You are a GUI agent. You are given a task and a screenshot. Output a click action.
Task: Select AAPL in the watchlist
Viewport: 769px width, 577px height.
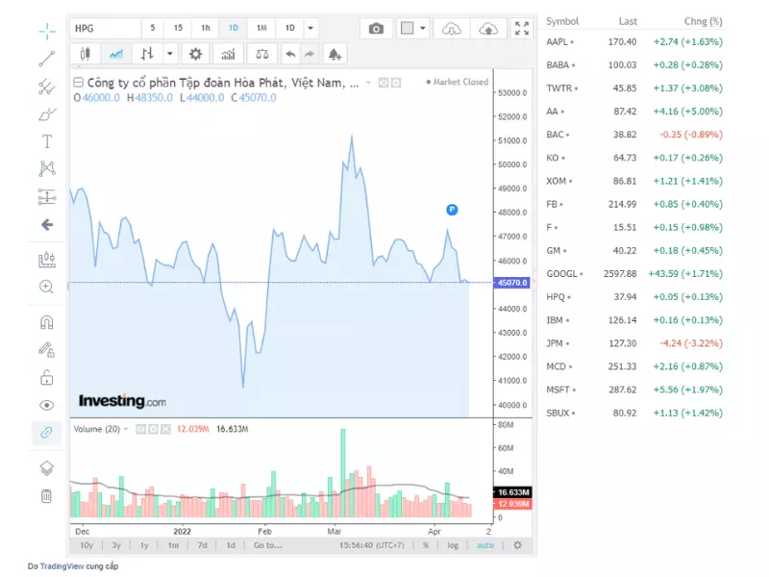[634, 41]
